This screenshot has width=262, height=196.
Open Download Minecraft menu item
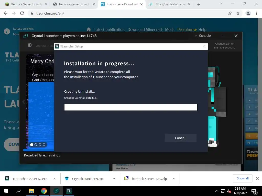coord(145,30)
